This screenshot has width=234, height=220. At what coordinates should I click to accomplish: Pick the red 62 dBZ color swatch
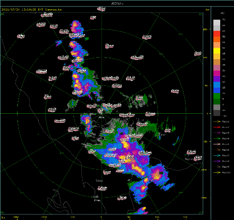click(217, 34)
